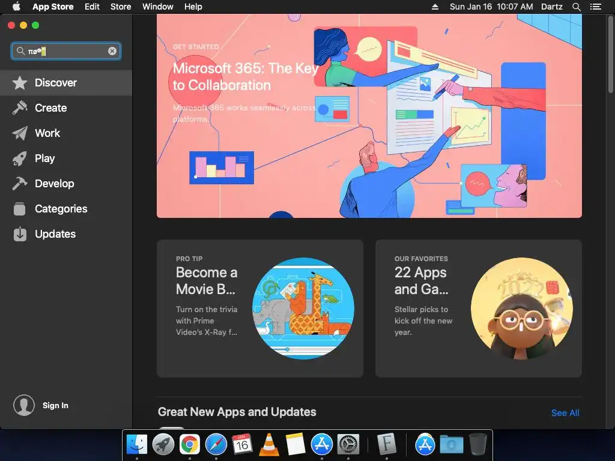Open the Downloads folder in dock

[x=452, y=445]
